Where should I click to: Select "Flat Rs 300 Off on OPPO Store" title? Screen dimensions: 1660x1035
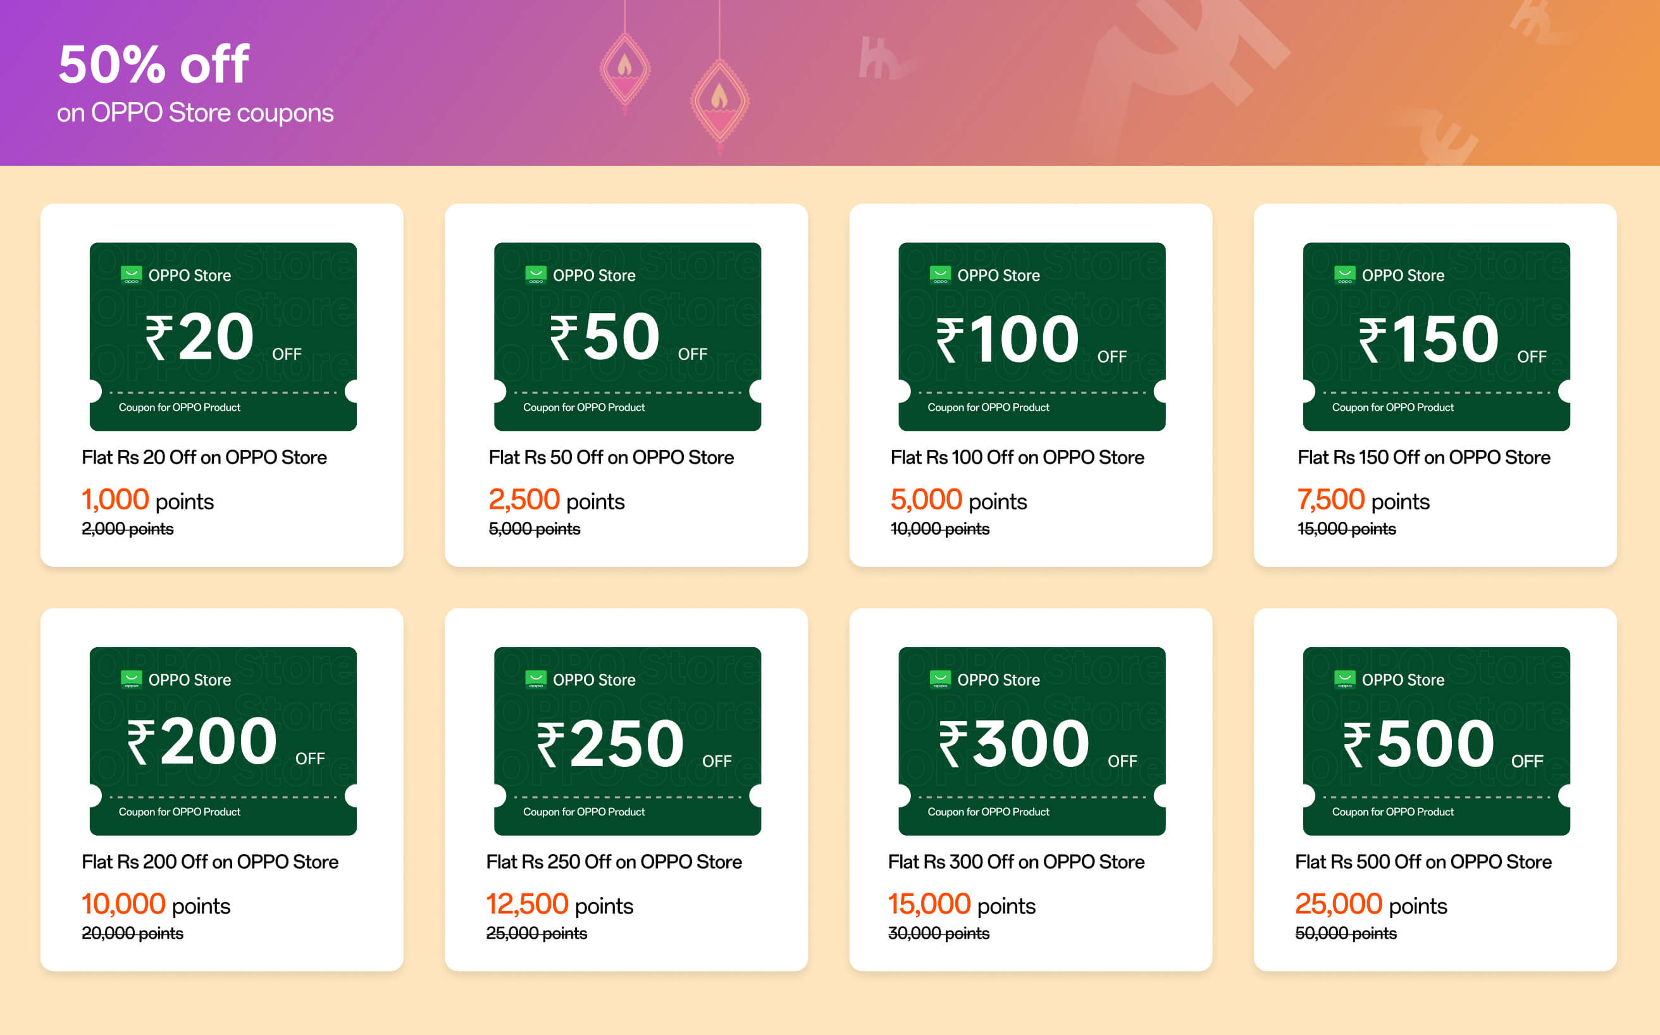coord(1016,862)
